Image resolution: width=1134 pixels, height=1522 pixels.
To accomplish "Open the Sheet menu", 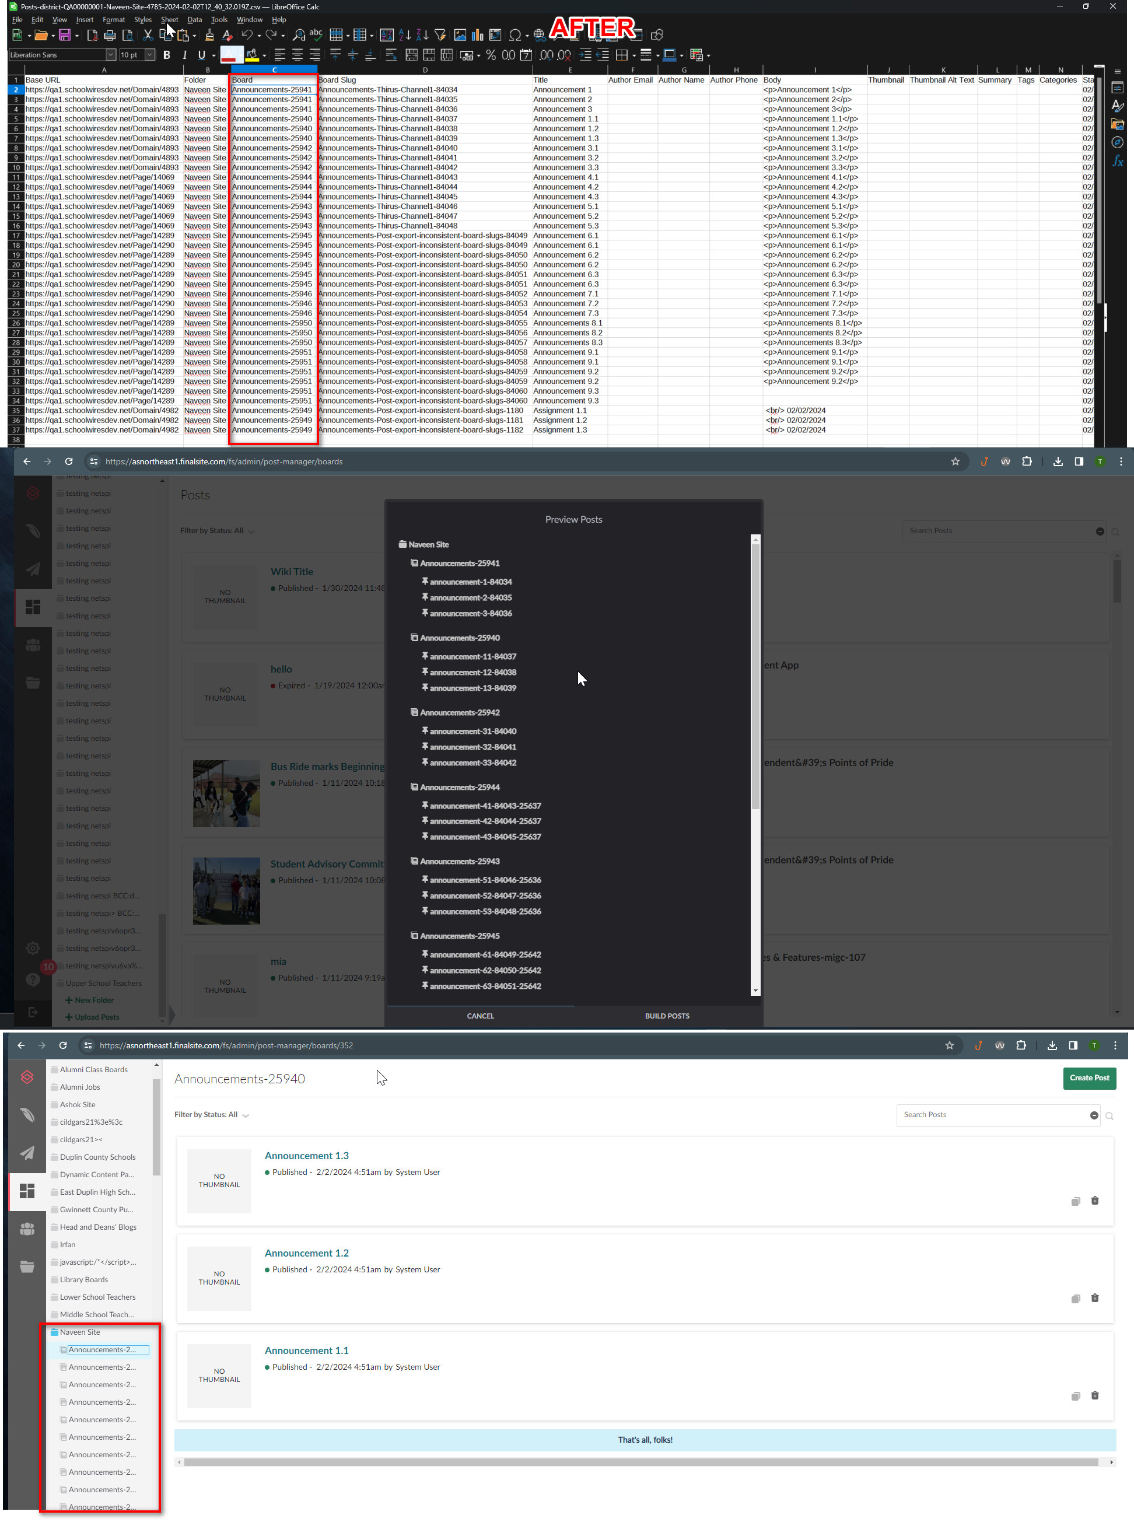I will [x=169, y=20].
